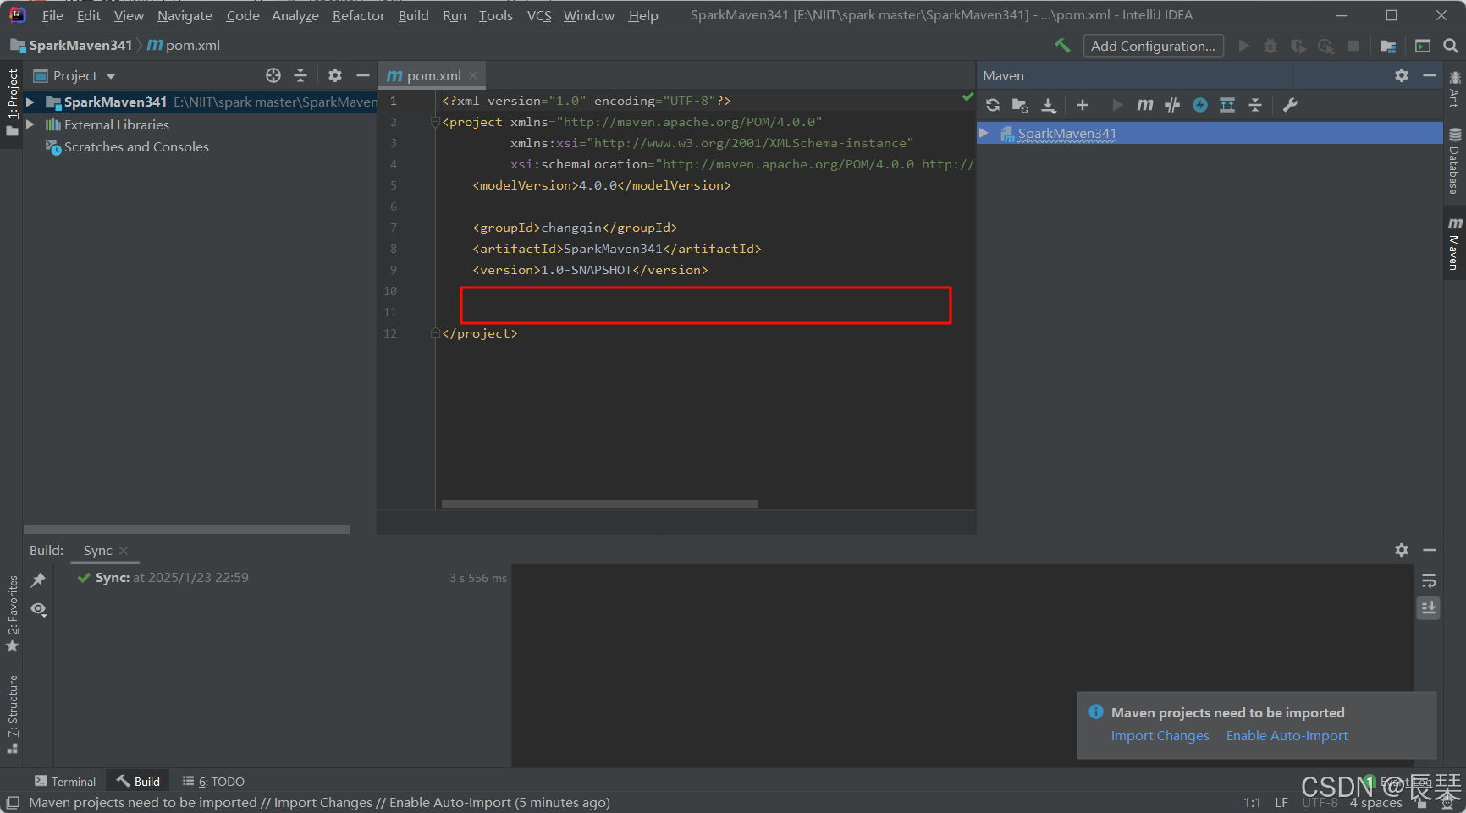
Task: Open Maven Settings with the wrench icon
Action: pyautogui.click(x=1290, y=105)
